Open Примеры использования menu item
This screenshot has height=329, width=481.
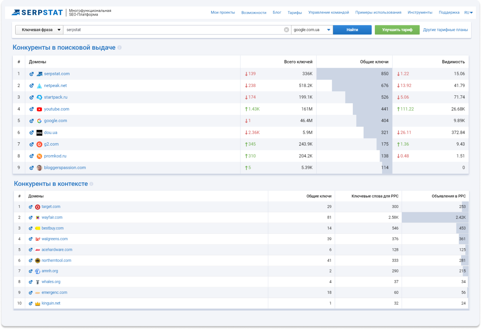coord(378,13)
